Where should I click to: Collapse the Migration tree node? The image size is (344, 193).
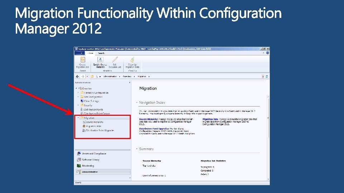click(x=78, y=118)
